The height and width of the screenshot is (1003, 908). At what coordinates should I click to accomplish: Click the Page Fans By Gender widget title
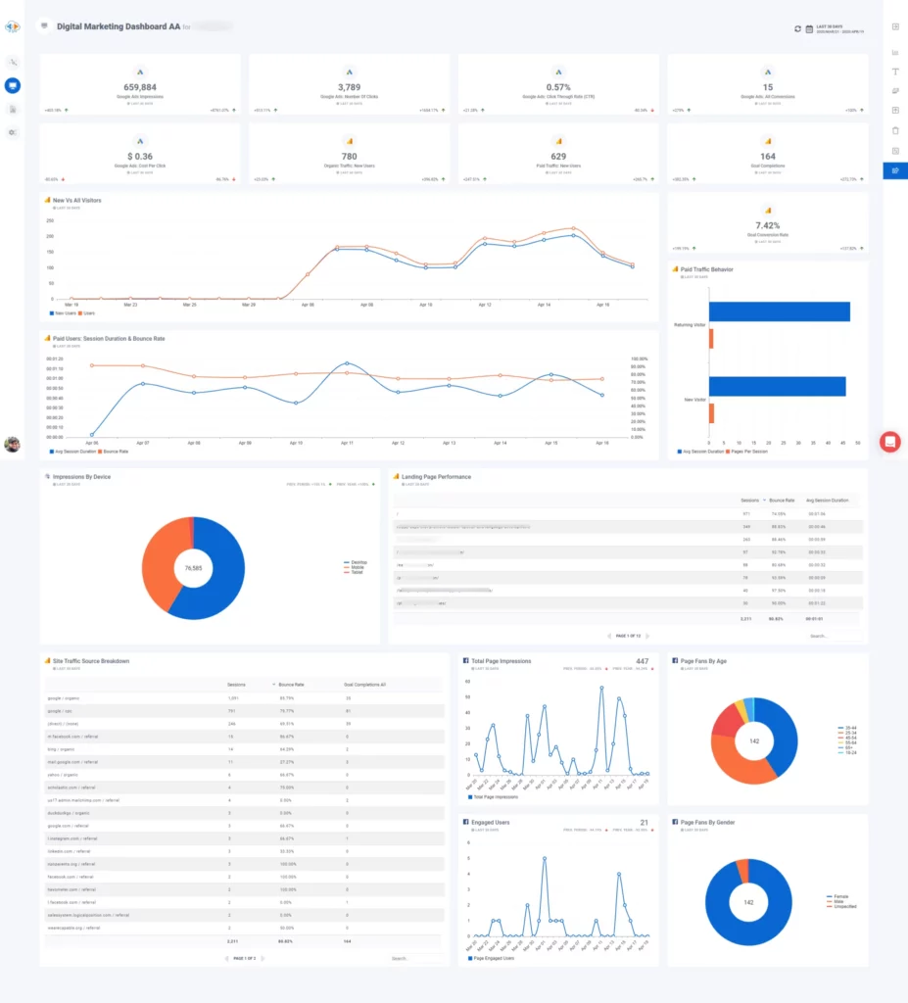tap(708, 822)
